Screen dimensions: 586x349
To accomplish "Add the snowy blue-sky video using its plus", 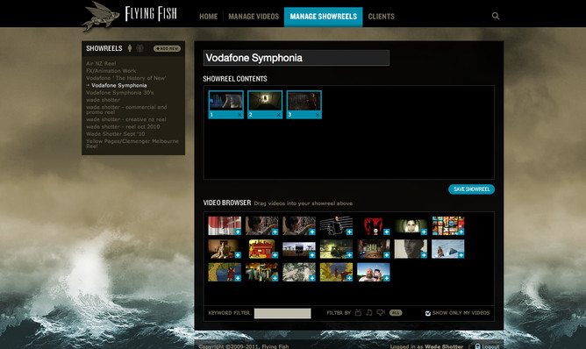I will (x=461, y=255).
